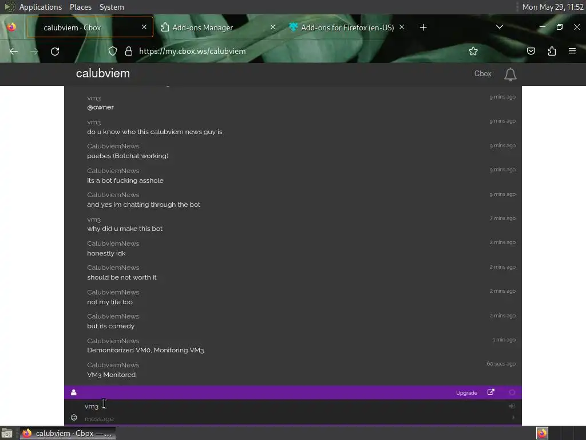Click the '7 mins ago' timestamp

[x=502, y=218]
